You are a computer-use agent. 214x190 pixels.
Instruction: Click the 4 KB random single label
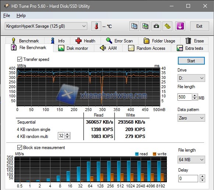tap(34, 129)
